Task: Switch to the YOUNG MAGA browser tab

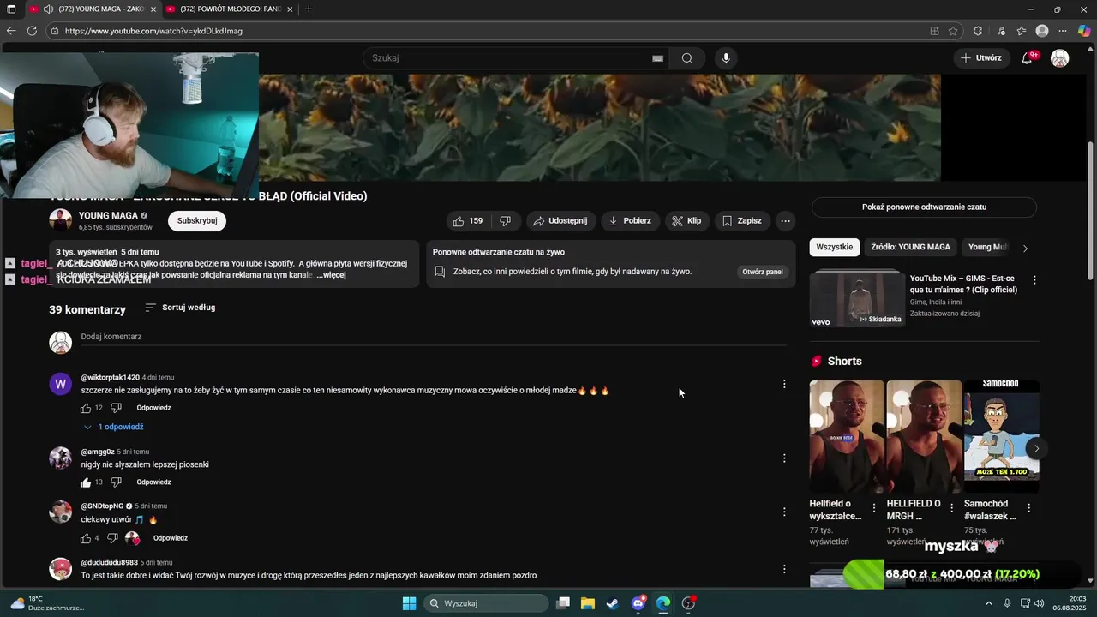Action: click(x=93, y=9)
